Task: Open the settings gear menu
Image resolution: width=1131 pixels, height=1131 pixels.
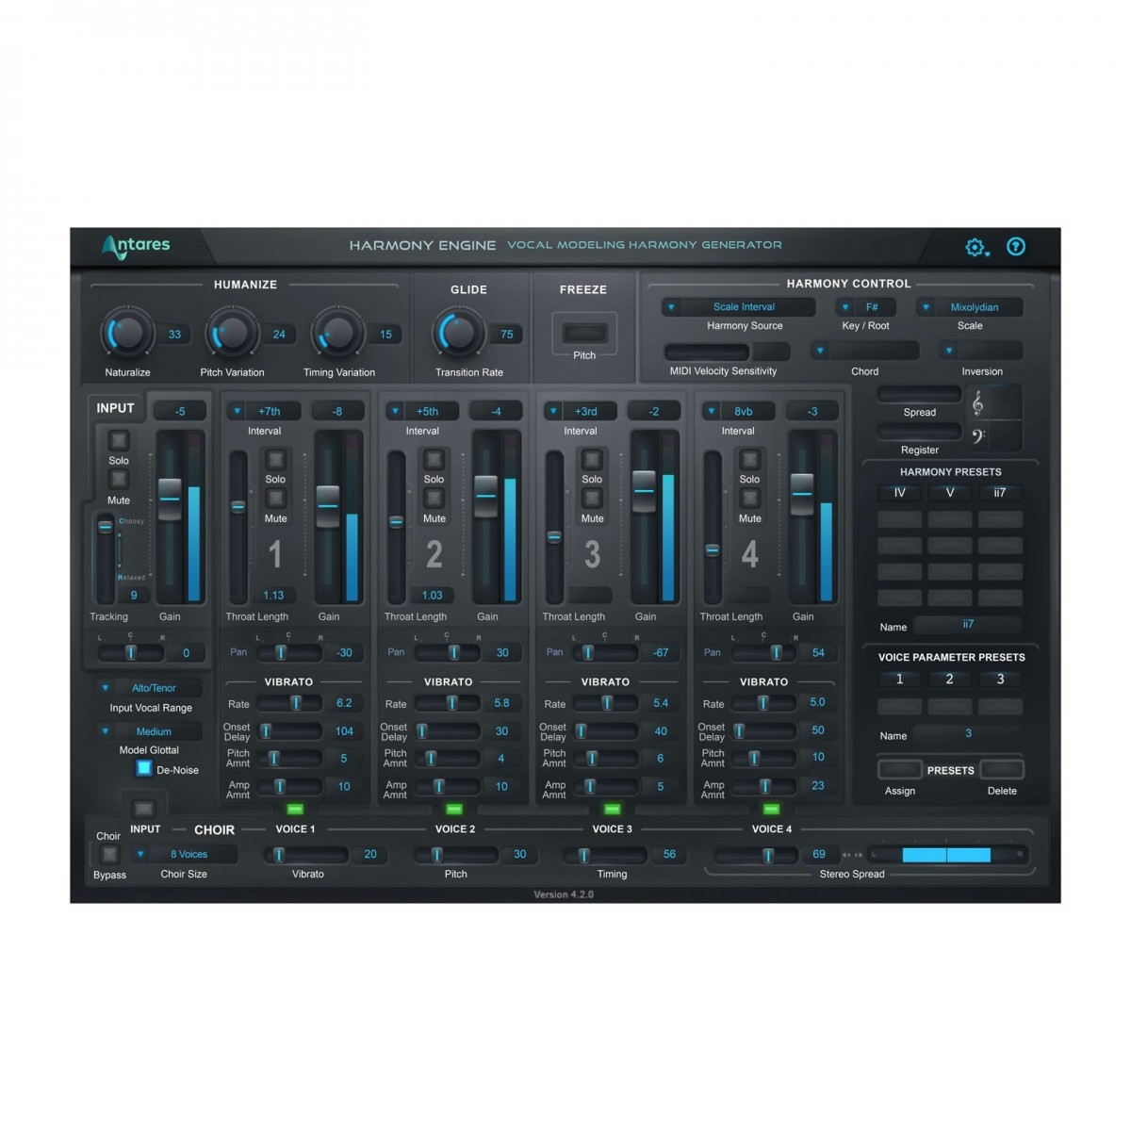Action: (x=975, y=247)
